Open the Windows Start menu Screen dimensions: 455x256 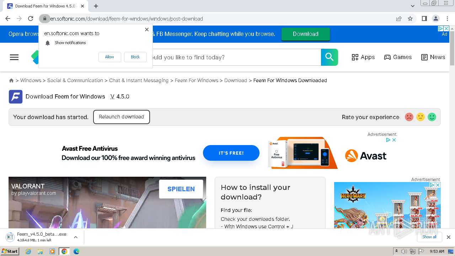tap(10, 251)
